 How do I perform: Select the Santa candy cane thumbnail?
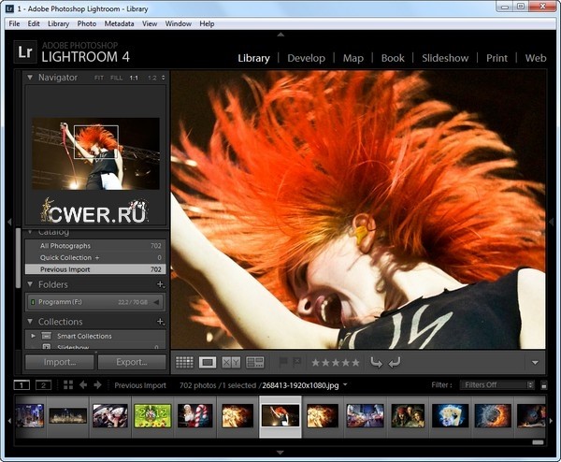tap(195, 416)
